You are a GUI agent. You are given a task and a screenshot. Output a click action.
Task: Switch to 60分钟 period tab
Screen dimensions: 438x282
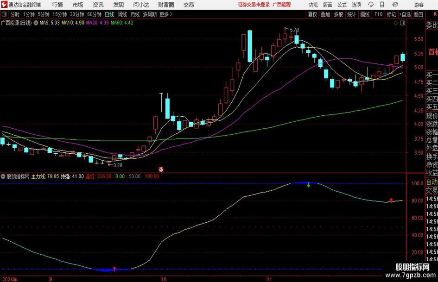[x=95, y=14]
